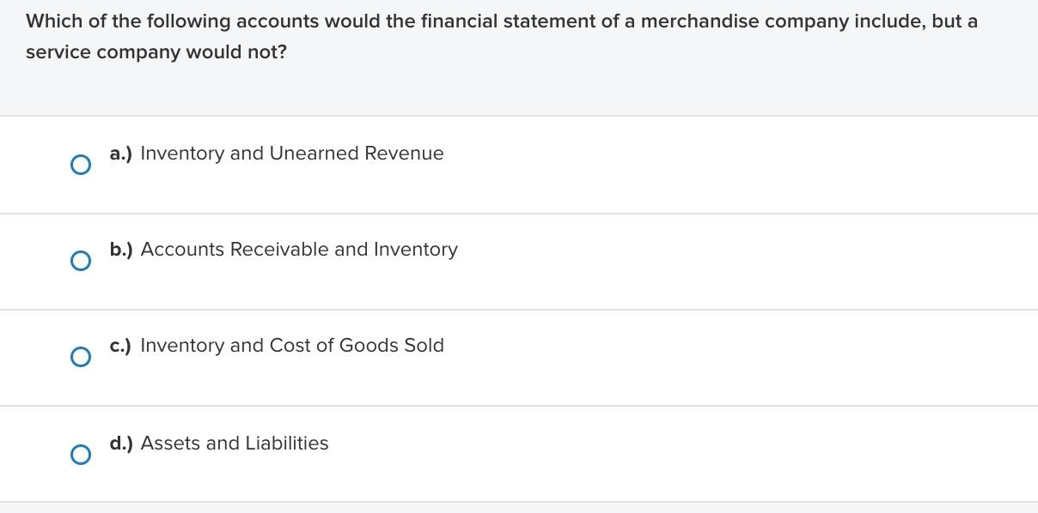Click the label 'c.)' beside its radio

(120, 346)
